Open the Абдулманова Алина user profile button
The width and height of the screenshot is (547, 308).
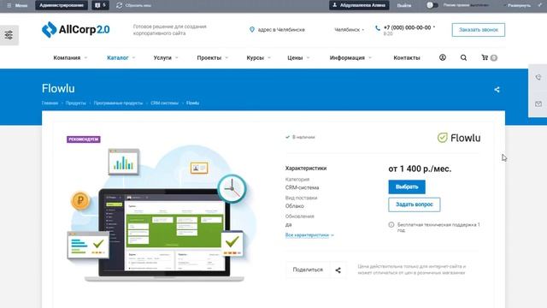click(359, 5)
